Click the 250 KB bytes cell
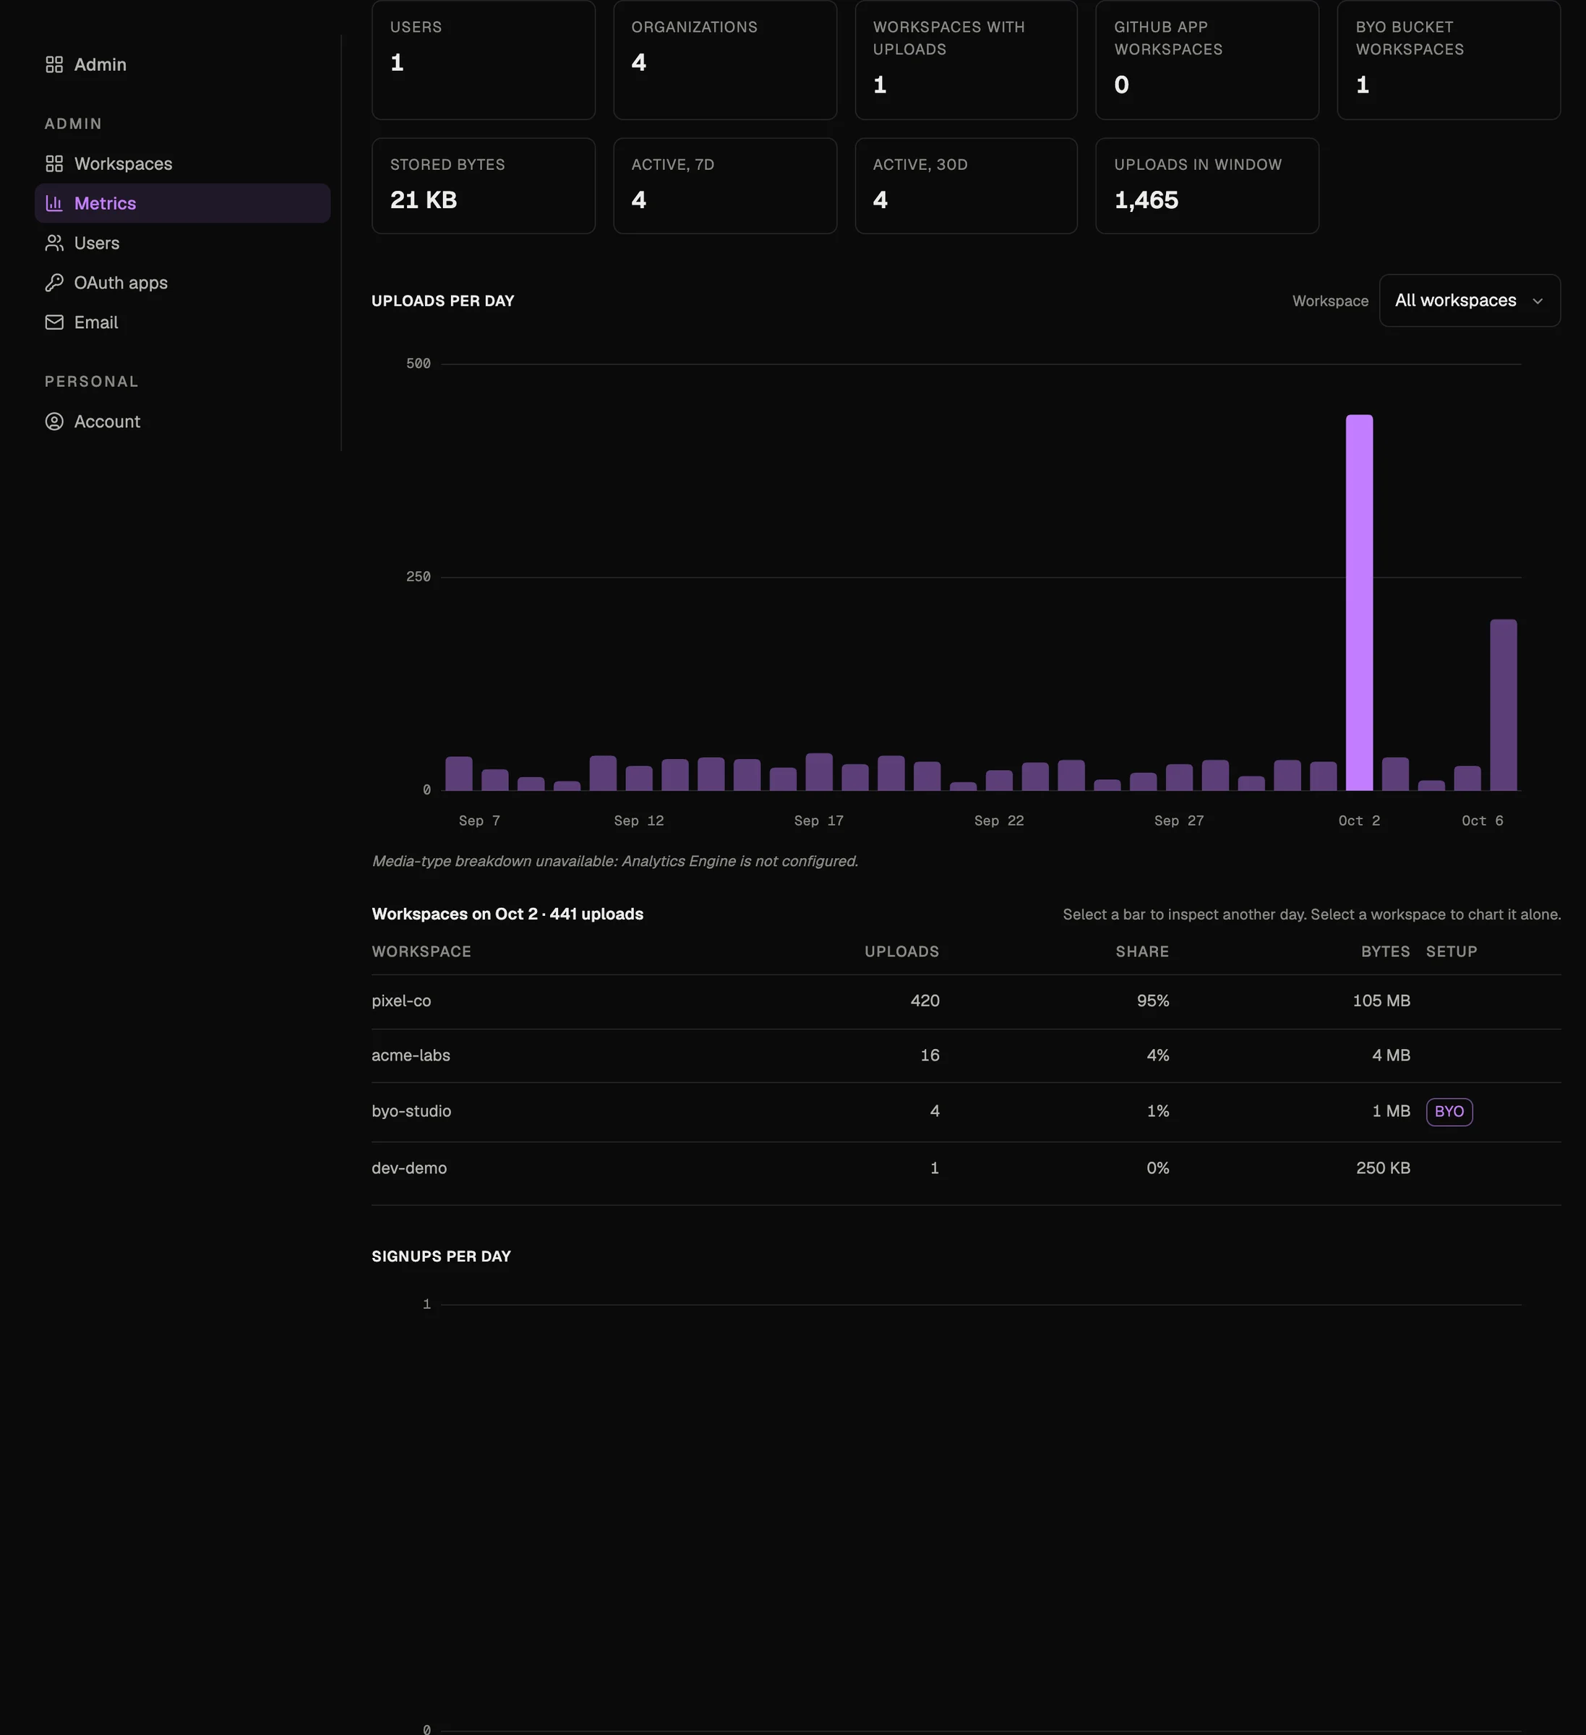 [1383, 1168]
